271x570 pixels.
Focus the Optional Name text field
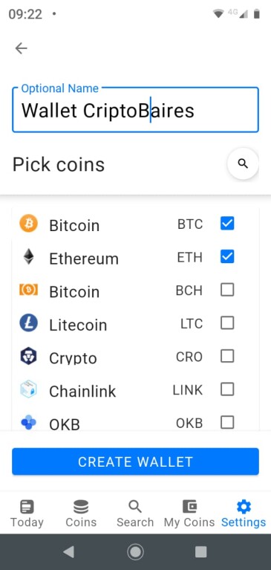point(135,109)
